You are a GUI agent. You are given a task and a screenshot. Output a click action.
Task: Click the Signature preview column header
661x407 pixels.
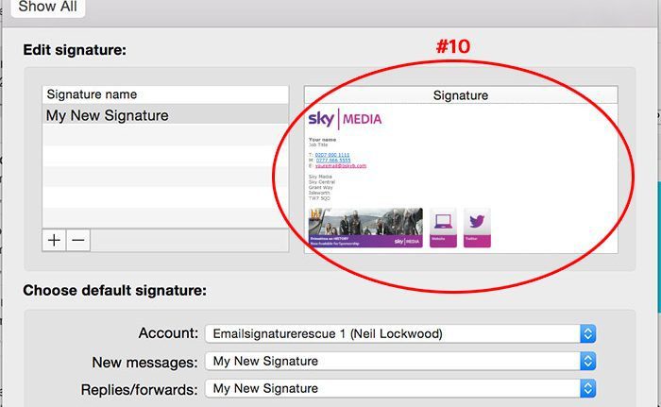click(x=460, y=94)
